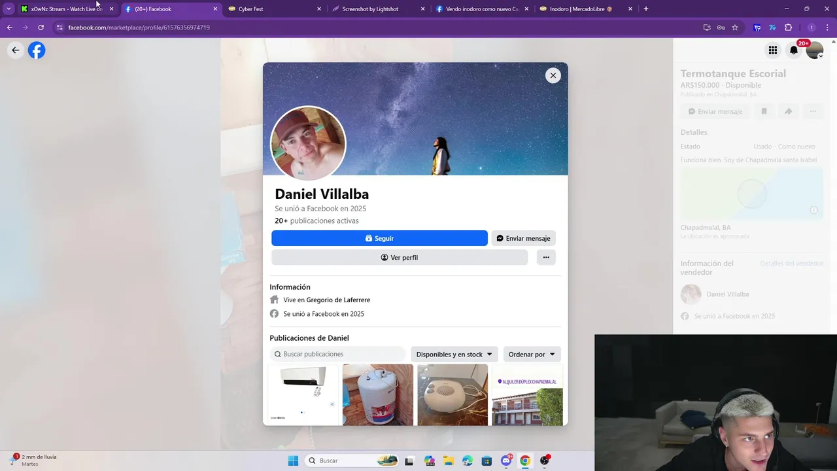Close the Screenshot by Lightshot tab
The image size is (837, 471).
pyautogui.click(x=422, y=9)
